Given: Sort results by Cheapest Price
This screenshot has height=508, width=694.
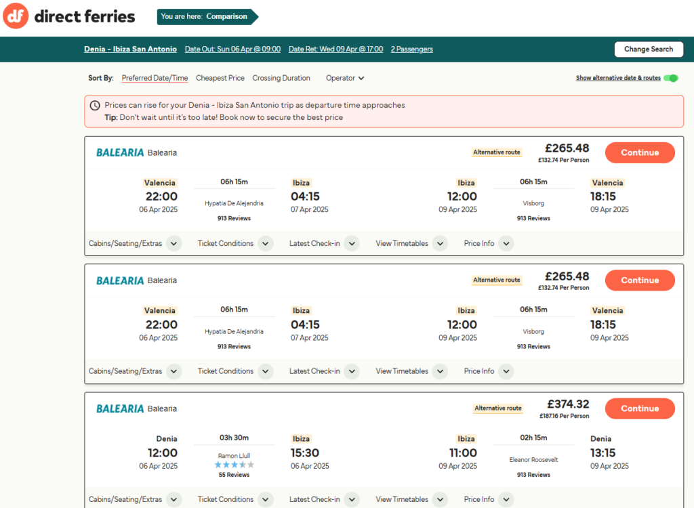Looking at the screenshot, I should 220,78.
